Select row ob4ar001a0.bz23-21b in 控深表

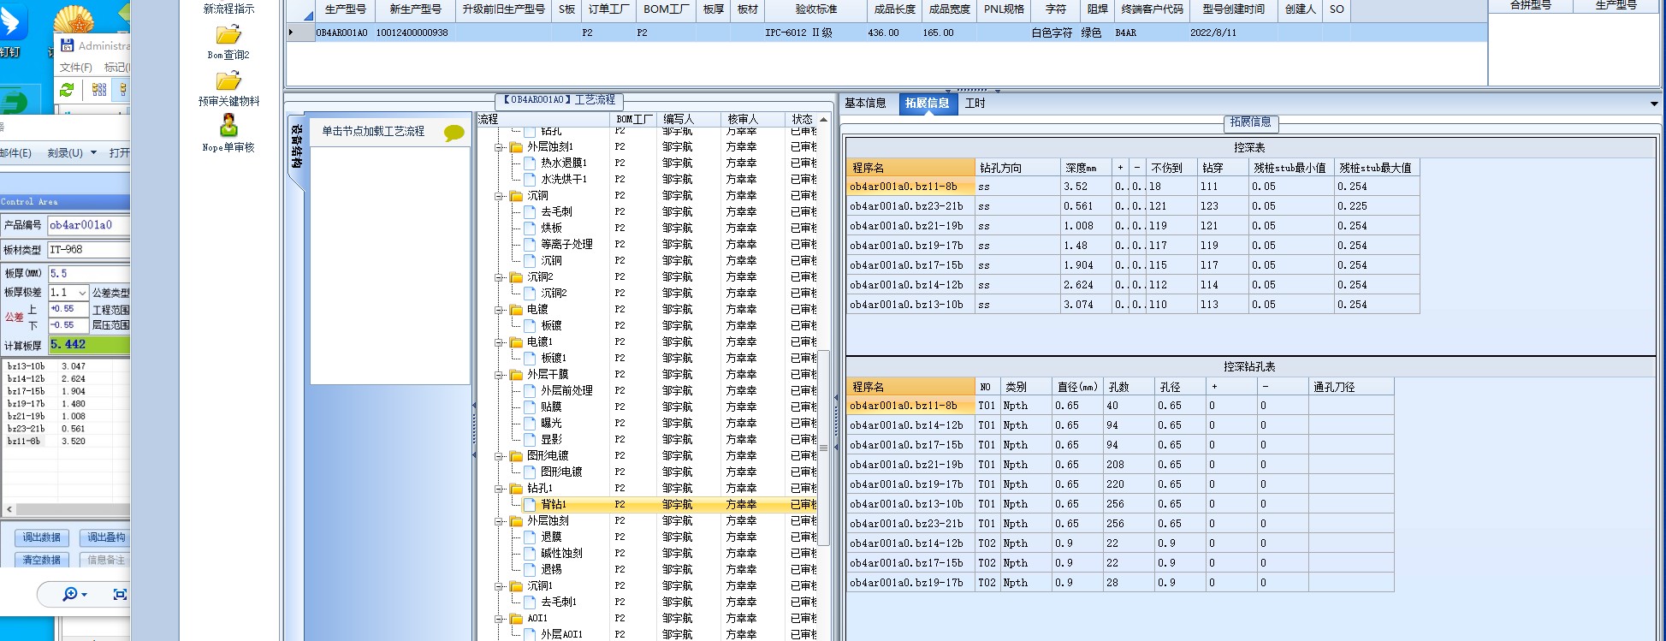[1133, 206]
